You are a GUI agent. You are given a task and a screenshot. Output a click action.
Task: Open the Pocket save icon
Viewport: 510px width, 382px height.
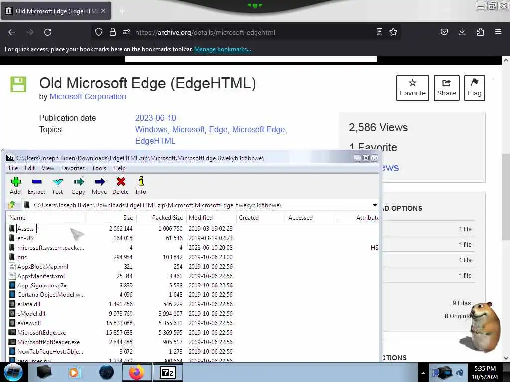(444, 32)
